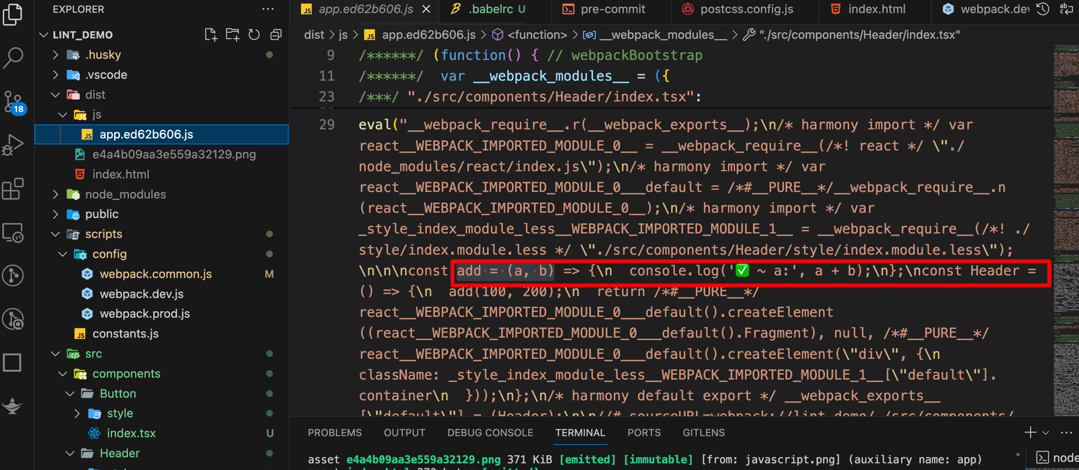
Task: Open the DEBUG CONSOLE panel tab
Action: 490,433
